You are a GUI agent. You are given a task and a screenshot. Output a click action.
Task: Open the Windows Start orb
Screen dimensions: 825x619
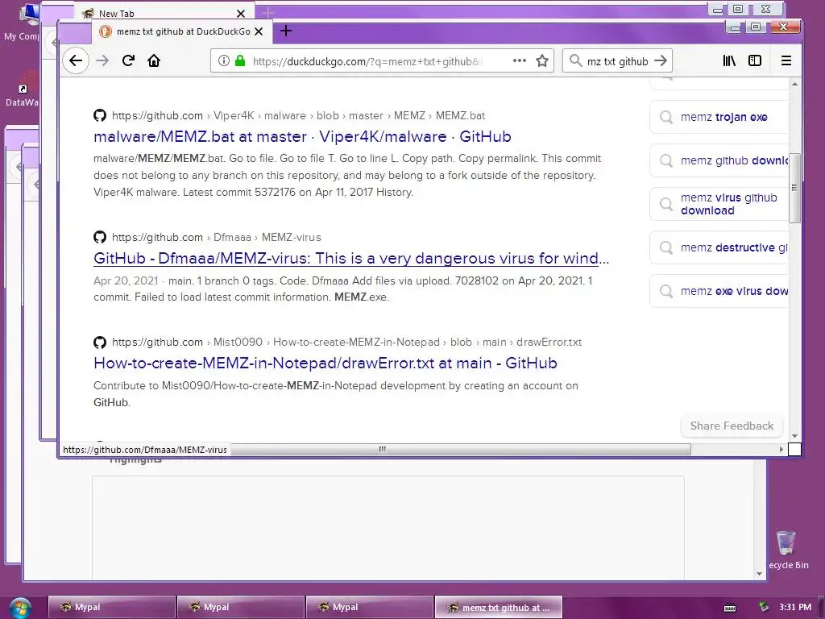click(x=20, y=608)
